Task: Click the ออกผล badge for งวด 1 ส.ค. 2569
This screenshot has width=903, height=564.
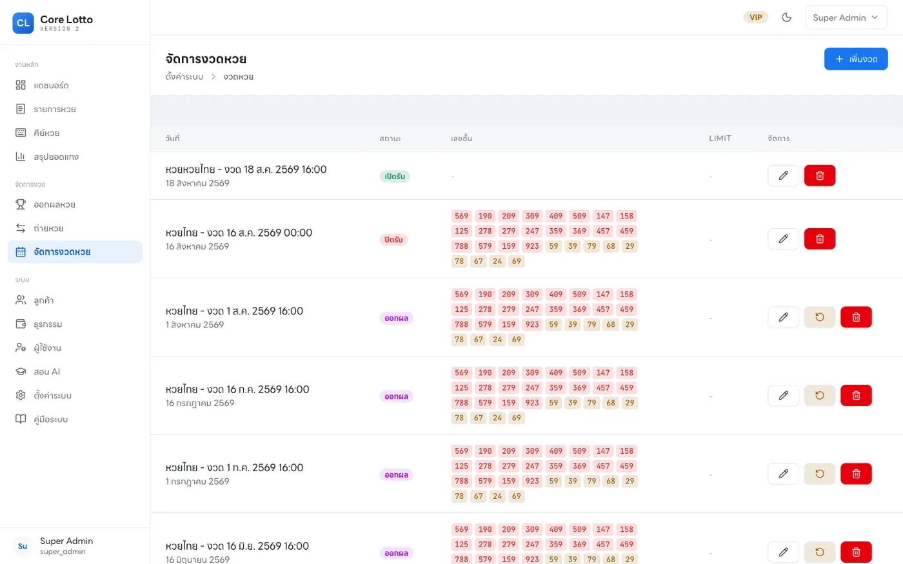Action: pyautogui.click(x=396, y=318)
